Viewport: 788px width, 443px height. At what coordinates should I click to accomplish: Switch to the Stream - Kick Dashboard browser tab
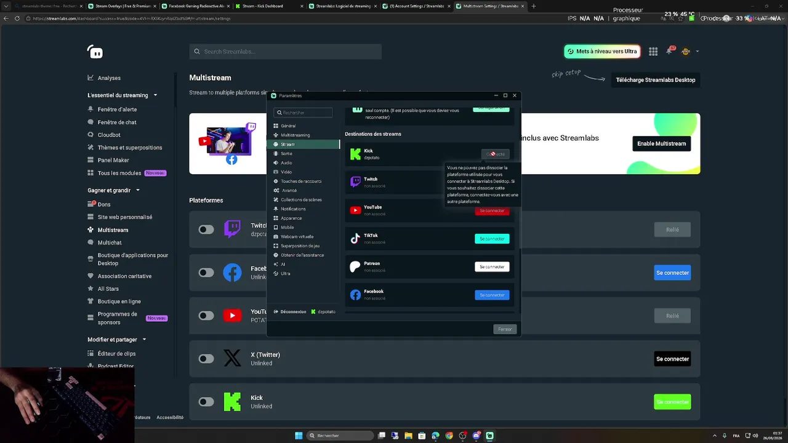click(268, 6)
